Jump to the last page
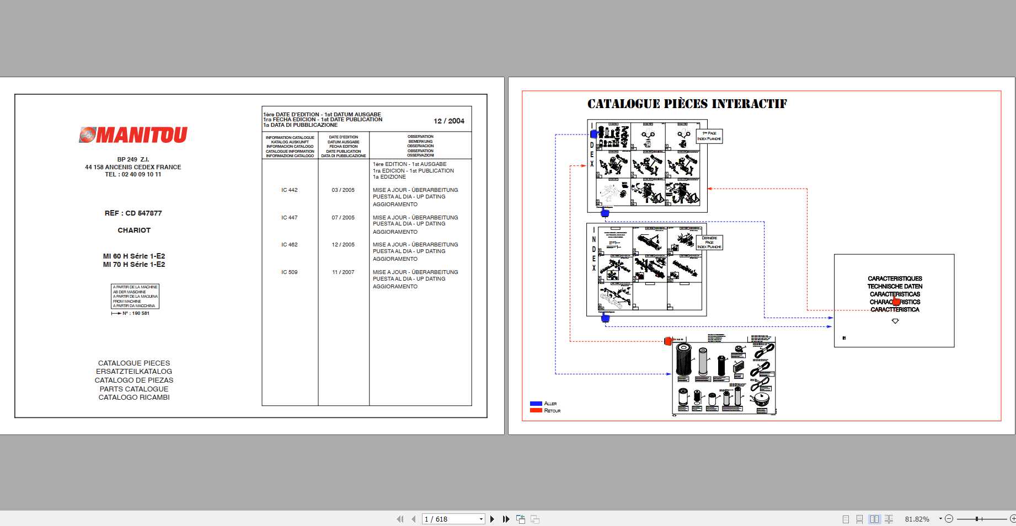The height and width of the screenshot is (526, 1016). (506, 519)
